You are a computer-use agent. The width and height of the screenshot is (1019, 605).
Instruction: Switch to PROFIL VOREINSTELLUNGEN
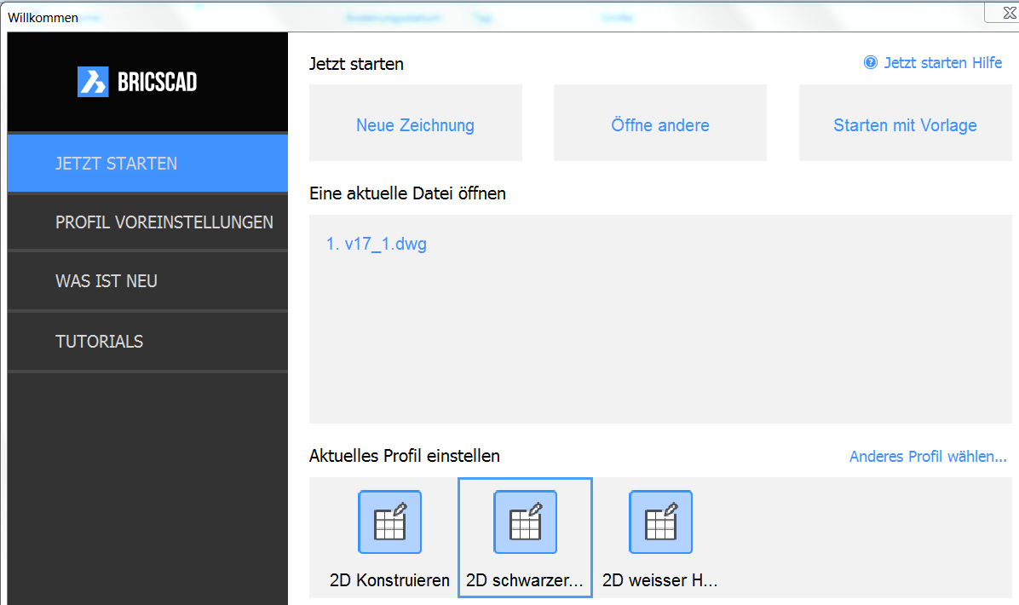coord(147,222)
